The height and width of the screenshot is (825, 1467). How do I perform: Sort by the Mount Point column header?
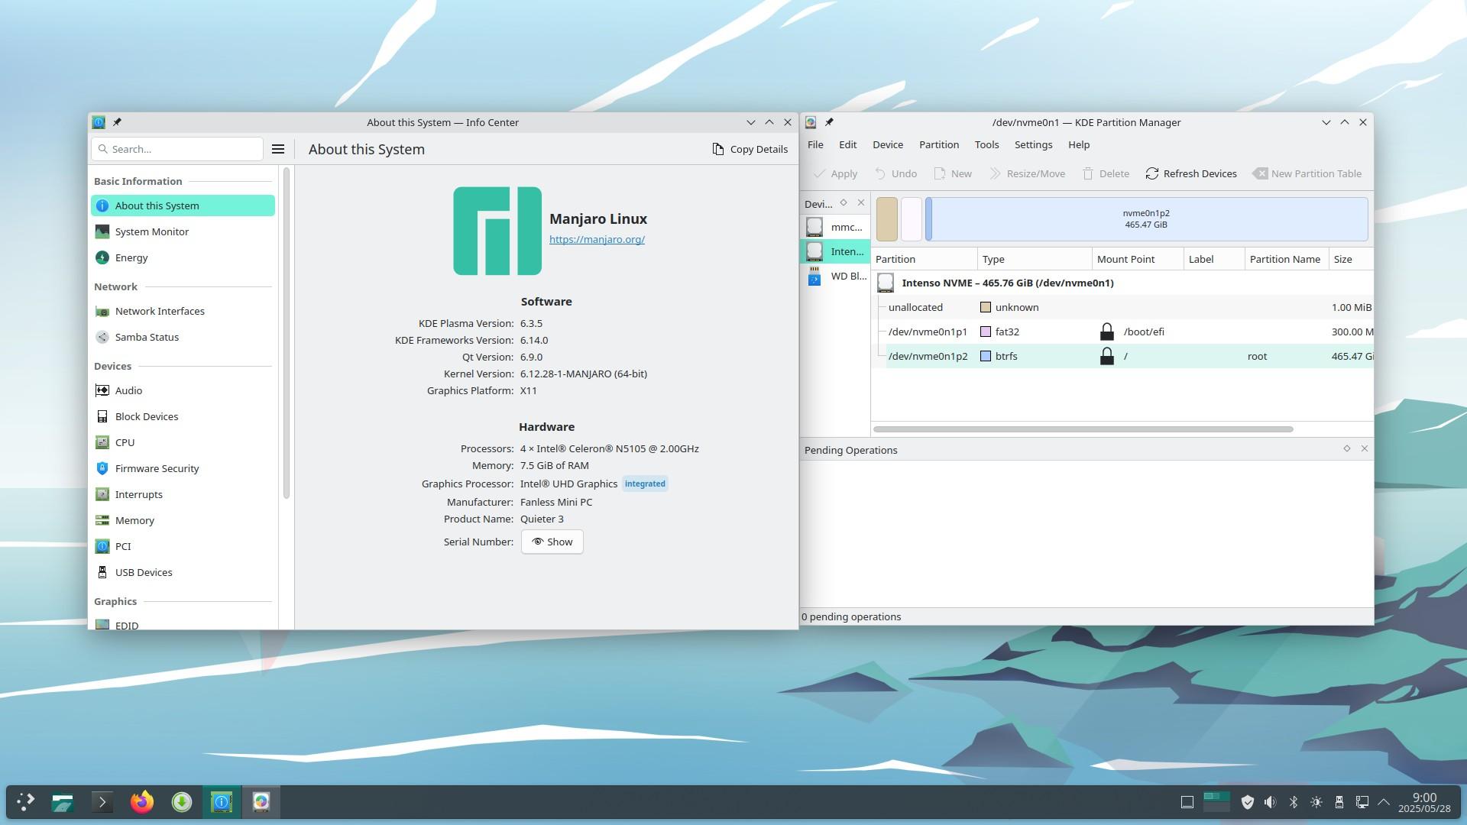(x=1138, y=259)
